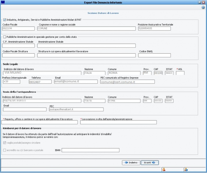
Task: Open the help question mark icon
Action: pyautogui.click(x=203, y=7)
